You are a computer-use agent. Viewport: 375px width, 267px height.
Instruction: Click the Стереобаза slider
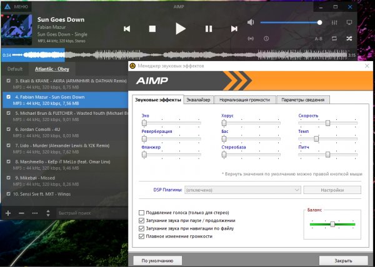[x=251, y=155]
